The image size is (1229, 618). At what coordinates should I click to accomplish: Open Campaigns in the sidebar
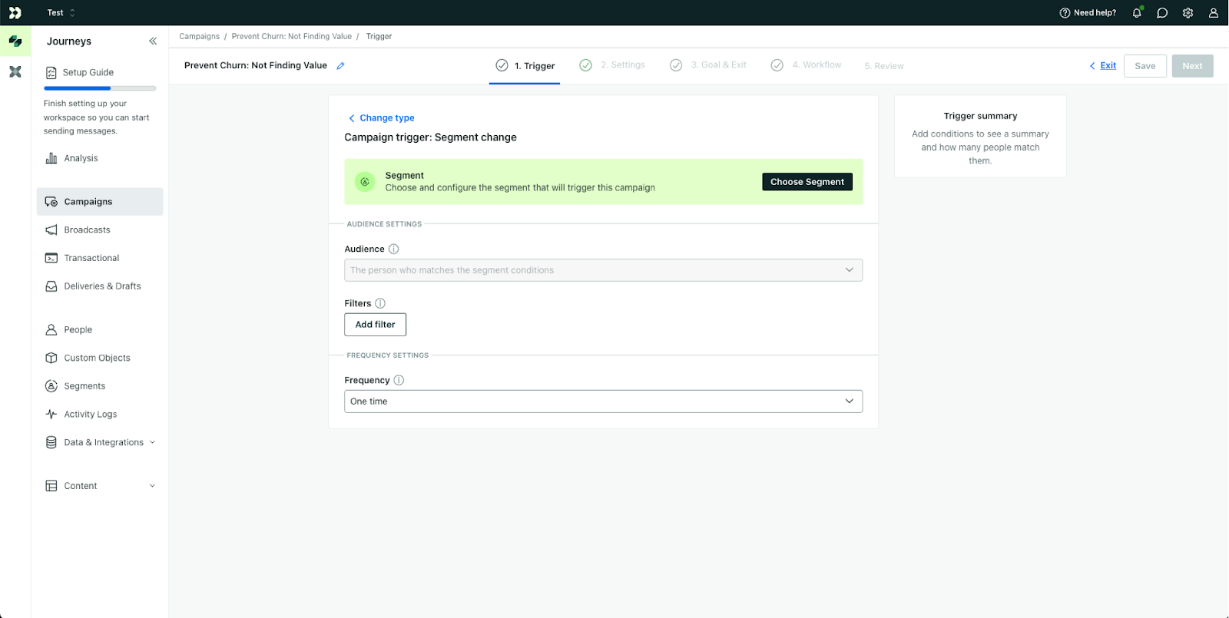click(100, 202)
